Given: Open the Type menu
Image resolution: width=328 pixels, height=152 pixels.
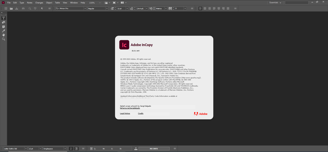Looking at the screenshot, I should click(x=22, y=3).
